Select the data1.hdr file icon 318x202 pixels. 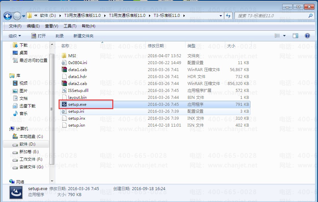tap(64, 76)
